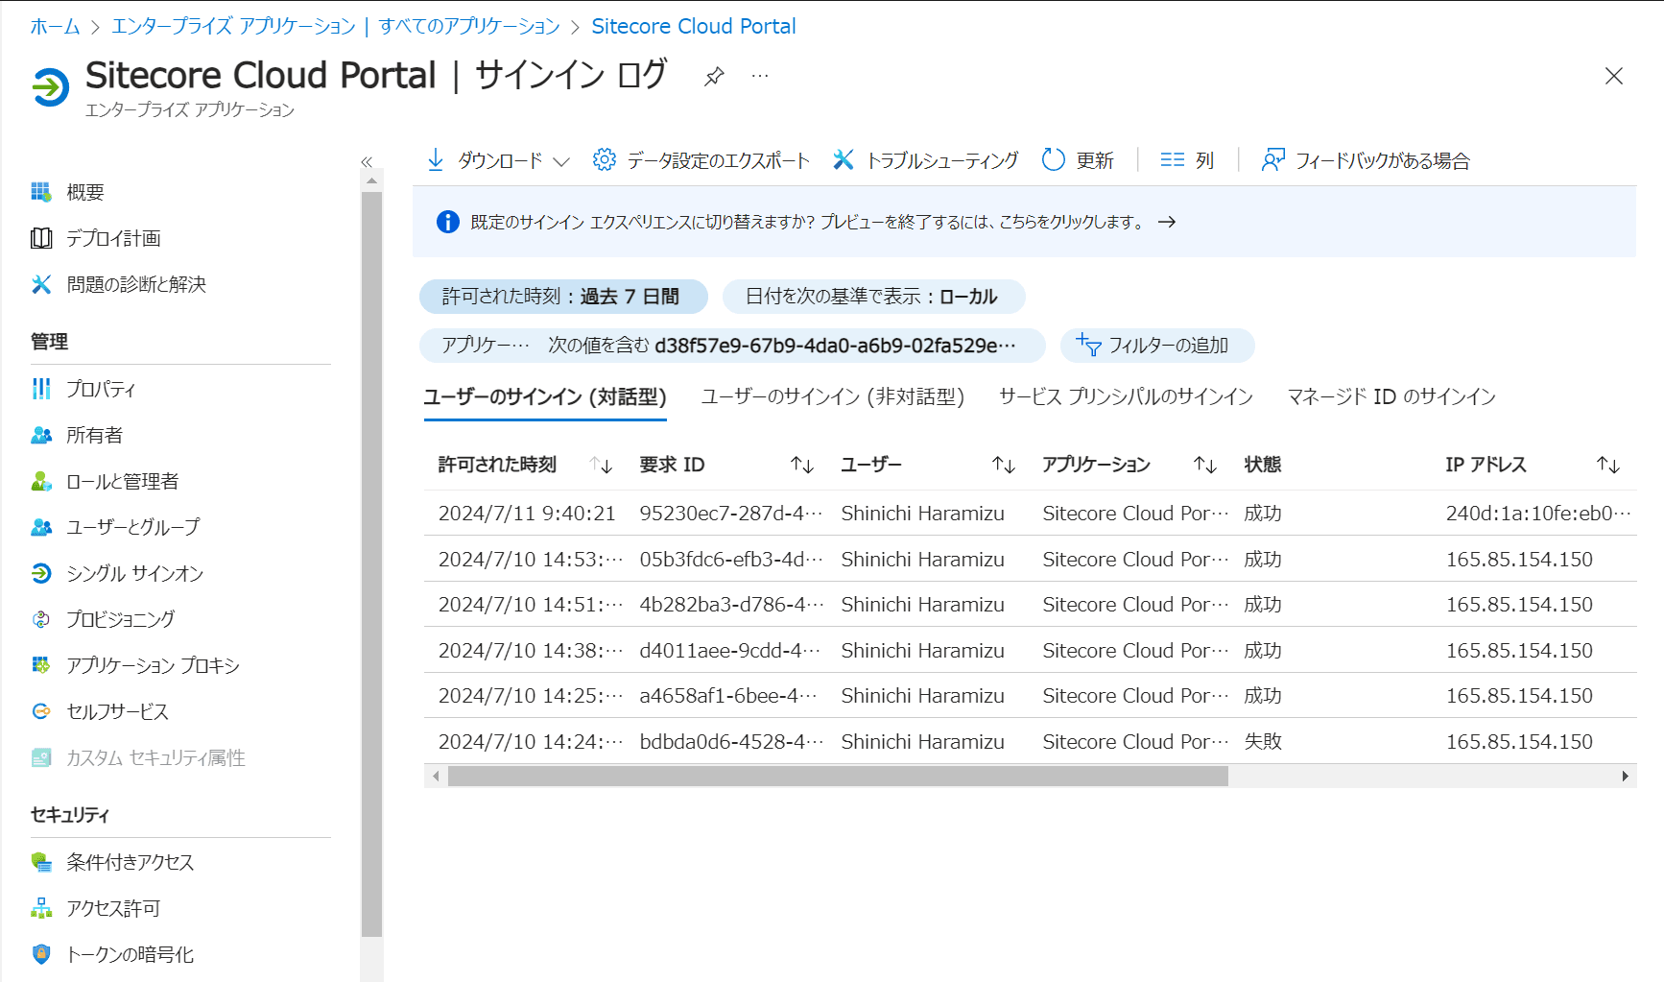The width and height of the screenshot is (1664, 982).
Task: Click the refresh (更新) icon
Action: pos(1053,160)
